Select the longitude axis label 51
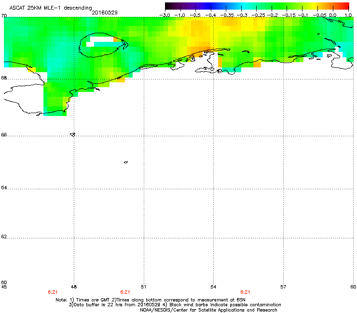The image size is (357, 313). [143, 287]
